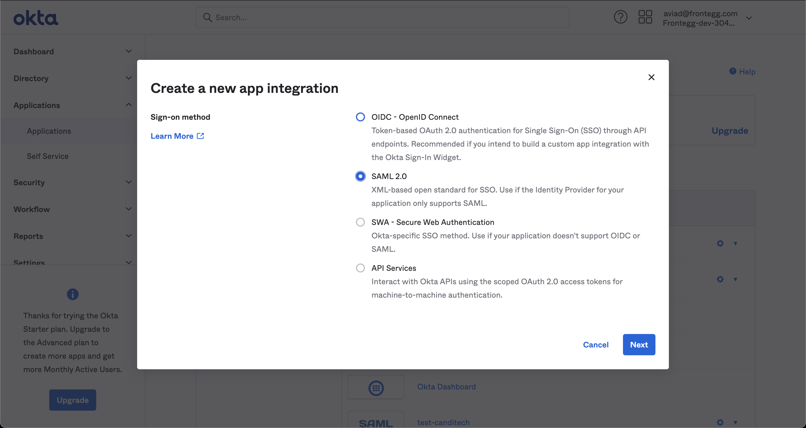Open the apps grid icon
The image size is (806, 428).
tap(645, 17)
